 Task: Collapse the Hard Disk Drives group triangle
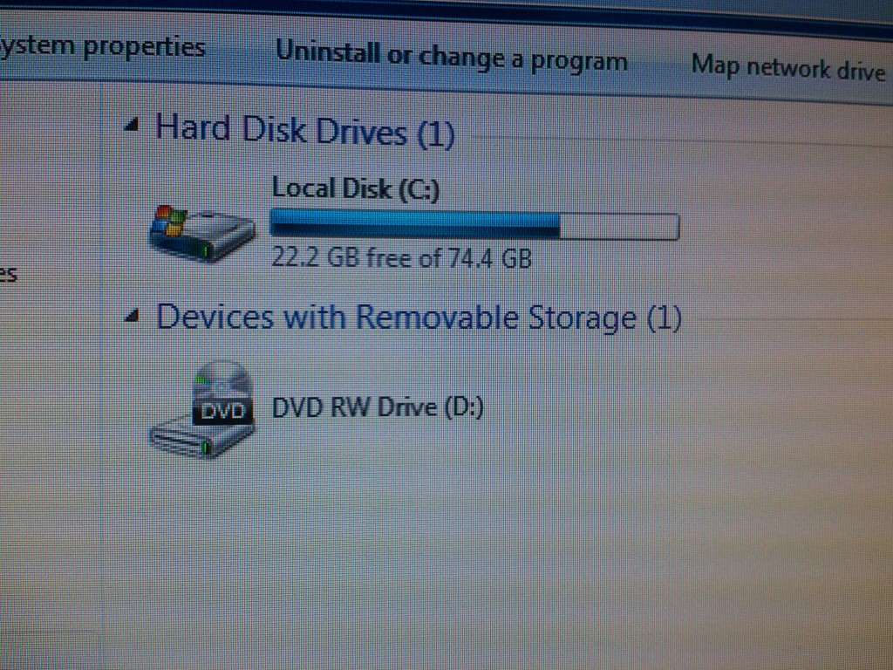(x=132, y=125)
